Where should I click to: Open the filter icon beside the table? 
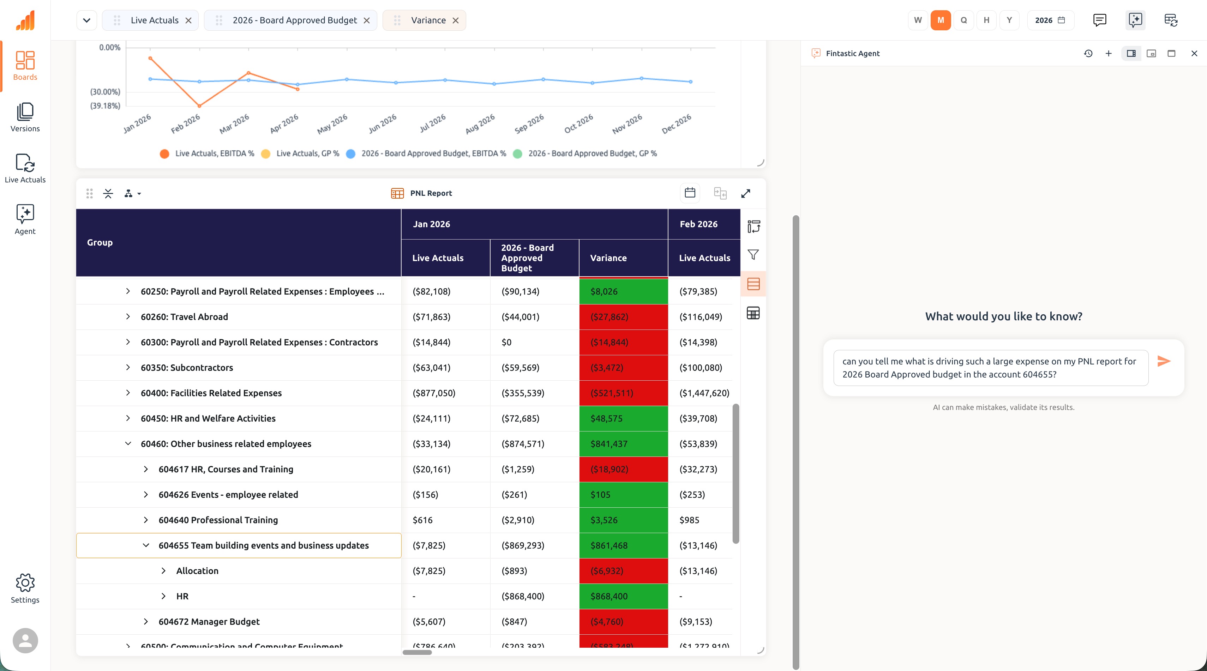tap(753, 255)
